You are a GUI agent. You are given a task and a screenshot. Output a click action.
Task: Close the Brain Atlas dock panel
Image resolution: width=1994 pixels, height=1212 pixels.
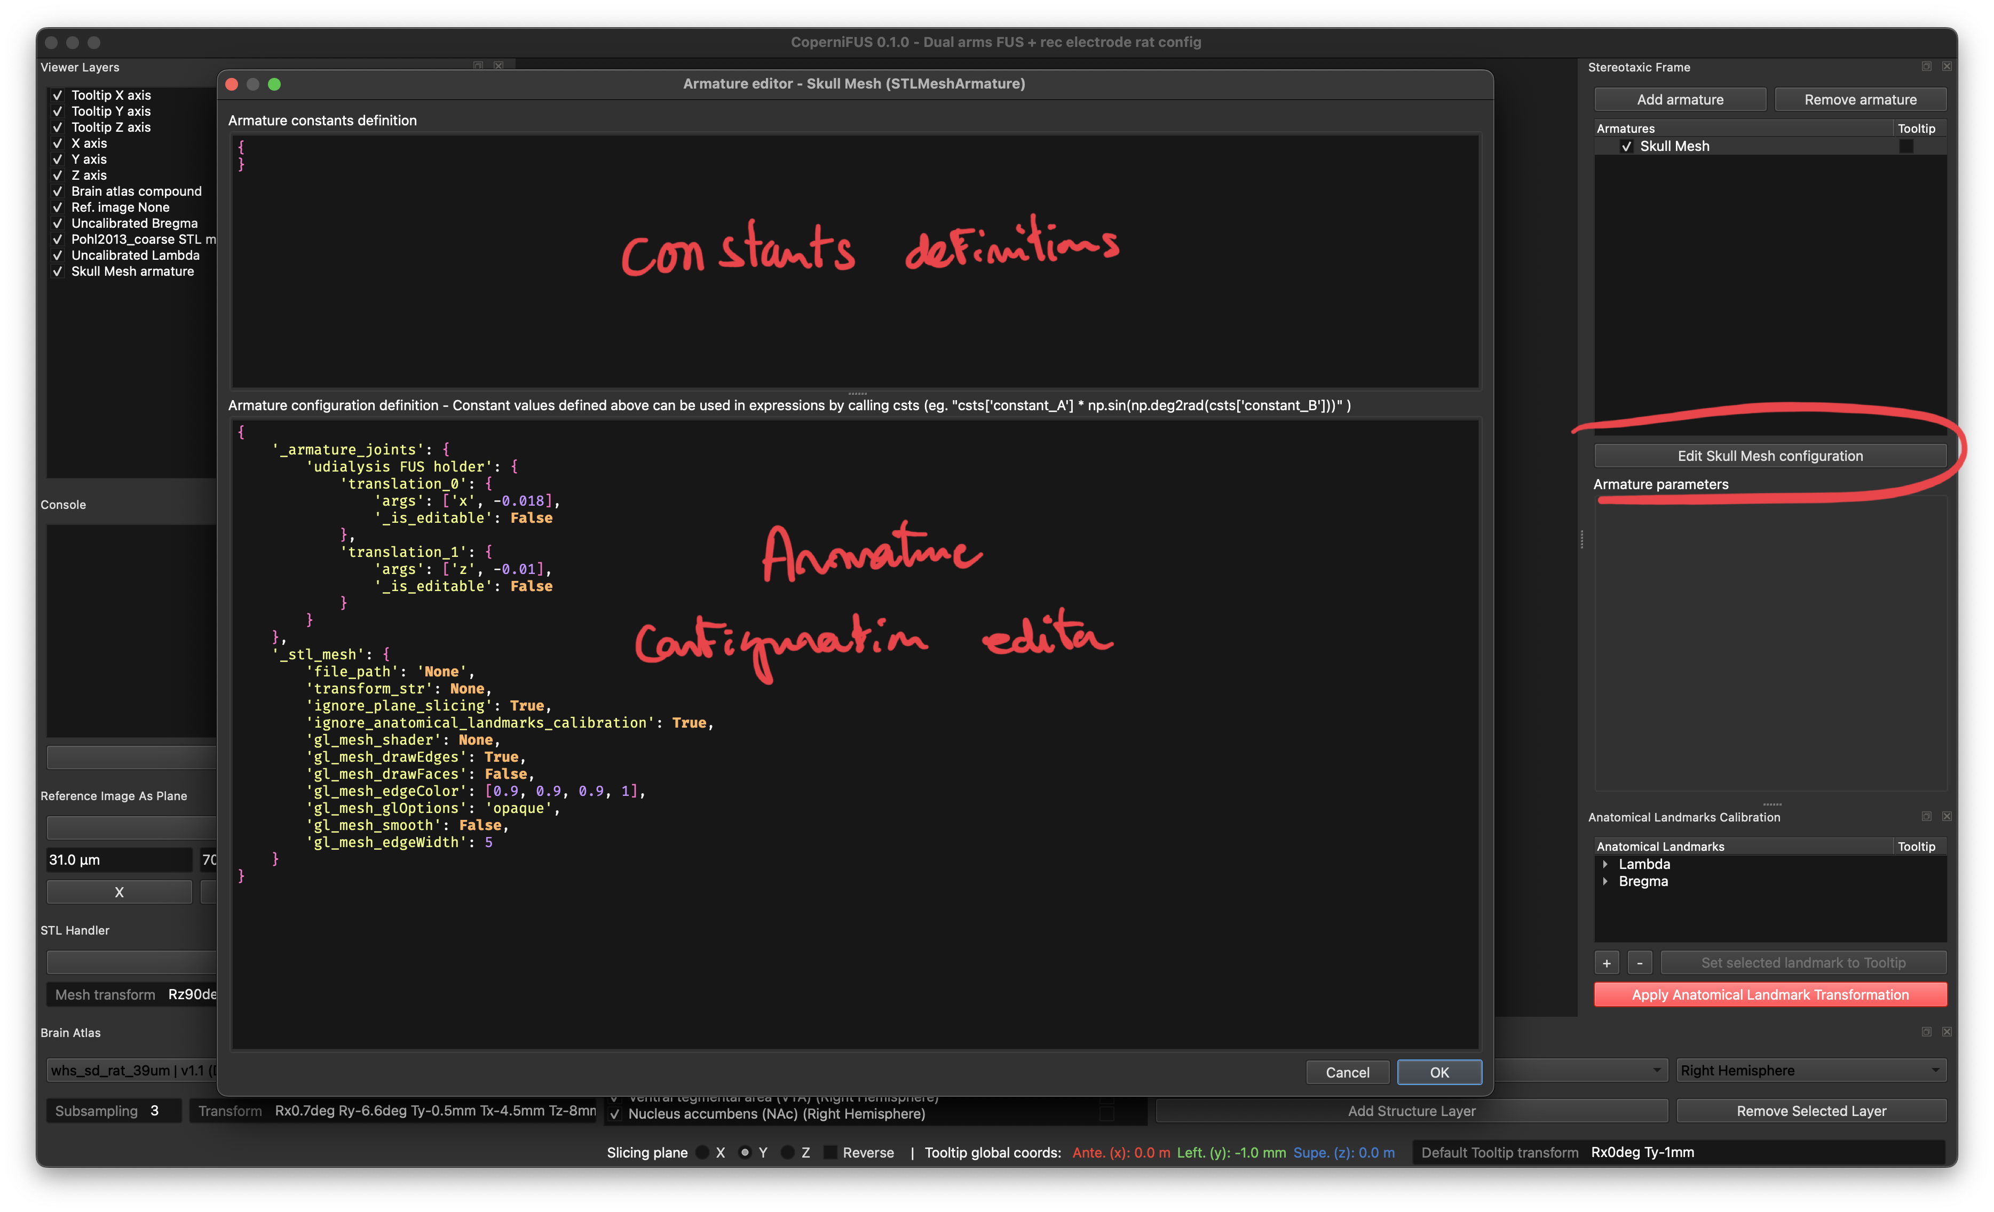[1947, 1032]
